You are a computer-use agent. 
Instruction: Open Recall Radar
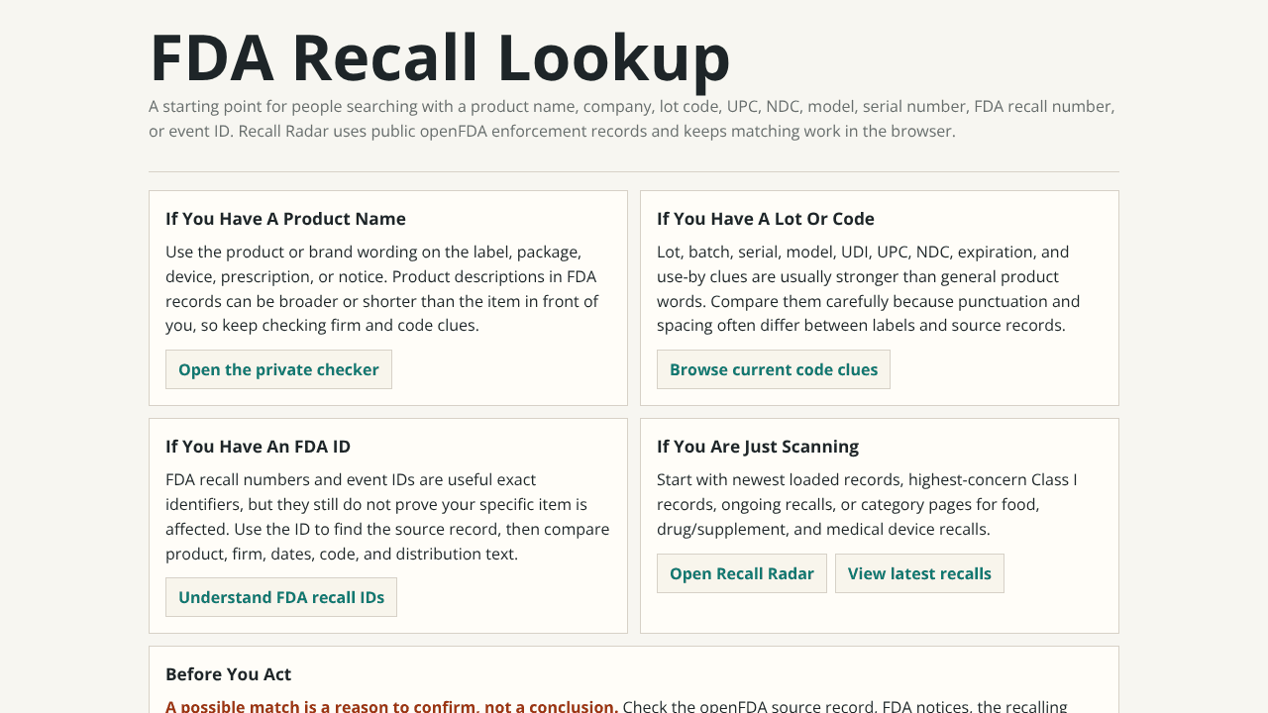tap(742, 573)
